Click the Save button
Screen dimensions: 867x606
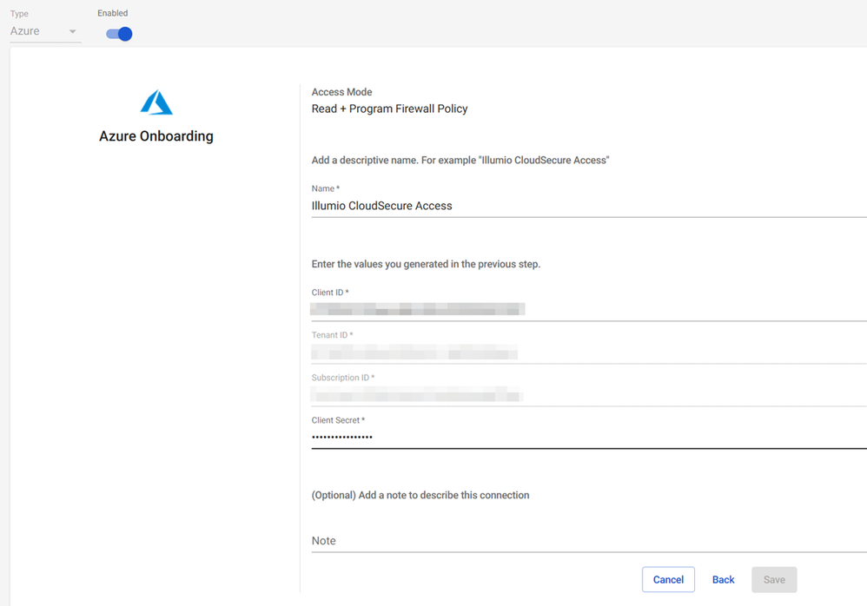click(x=774, y=580)
